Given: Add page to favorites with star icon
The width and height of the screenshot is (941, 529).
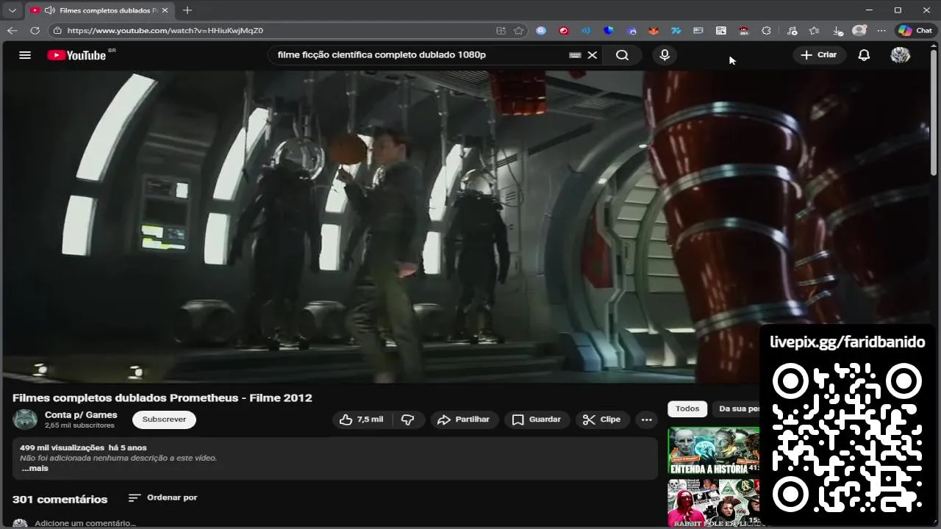Looking at the screenshot, I should [519, 30].
